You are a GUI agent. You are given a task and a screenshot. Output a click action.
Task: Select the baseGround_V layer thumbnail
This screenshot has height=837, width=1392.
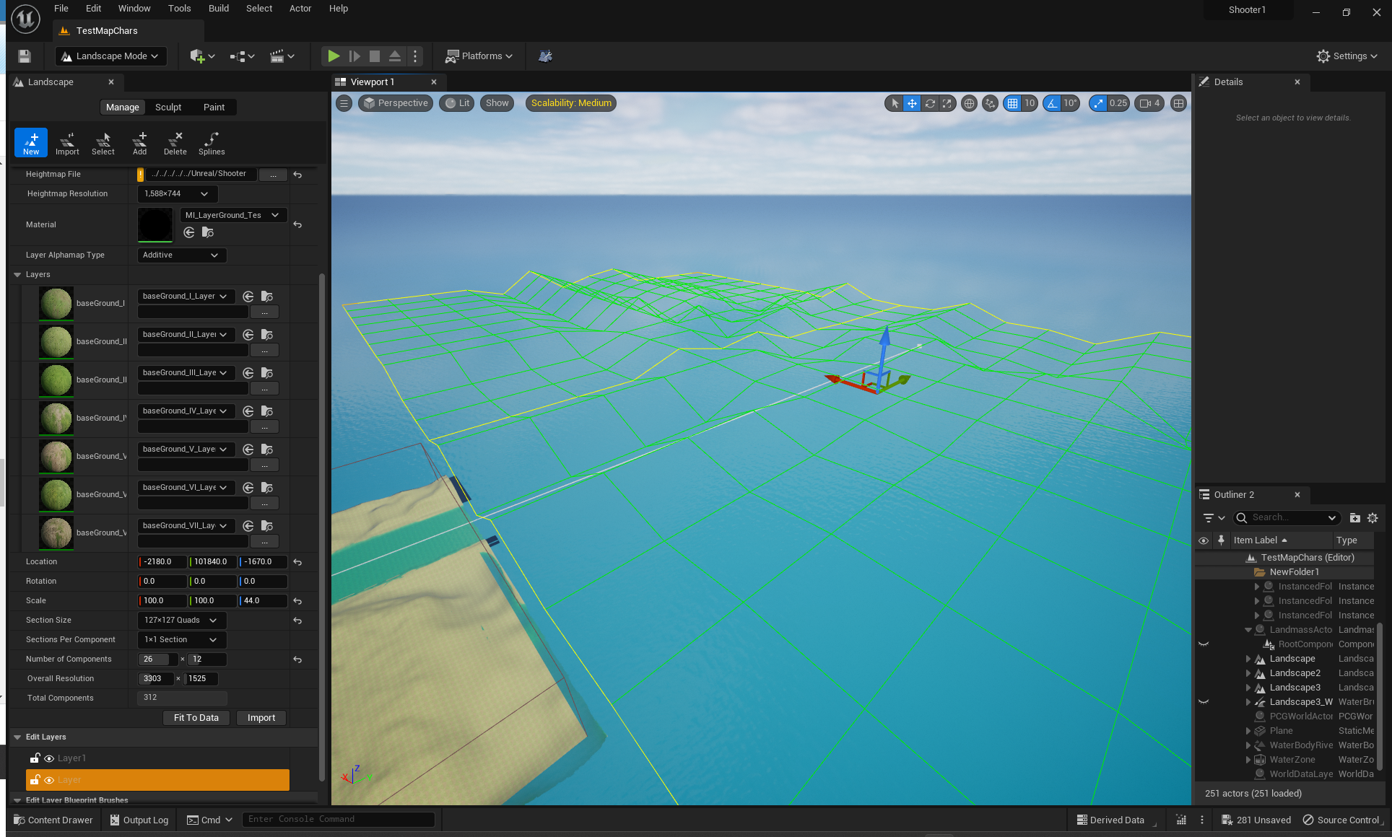(56, 456)
